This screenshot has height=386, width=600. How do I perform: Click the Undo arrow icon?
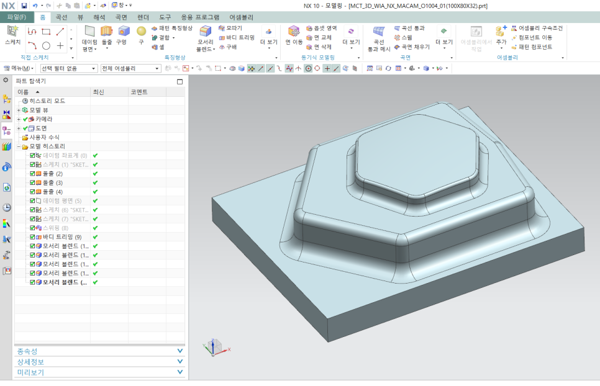pyautogui.click(x=35, y=6)
